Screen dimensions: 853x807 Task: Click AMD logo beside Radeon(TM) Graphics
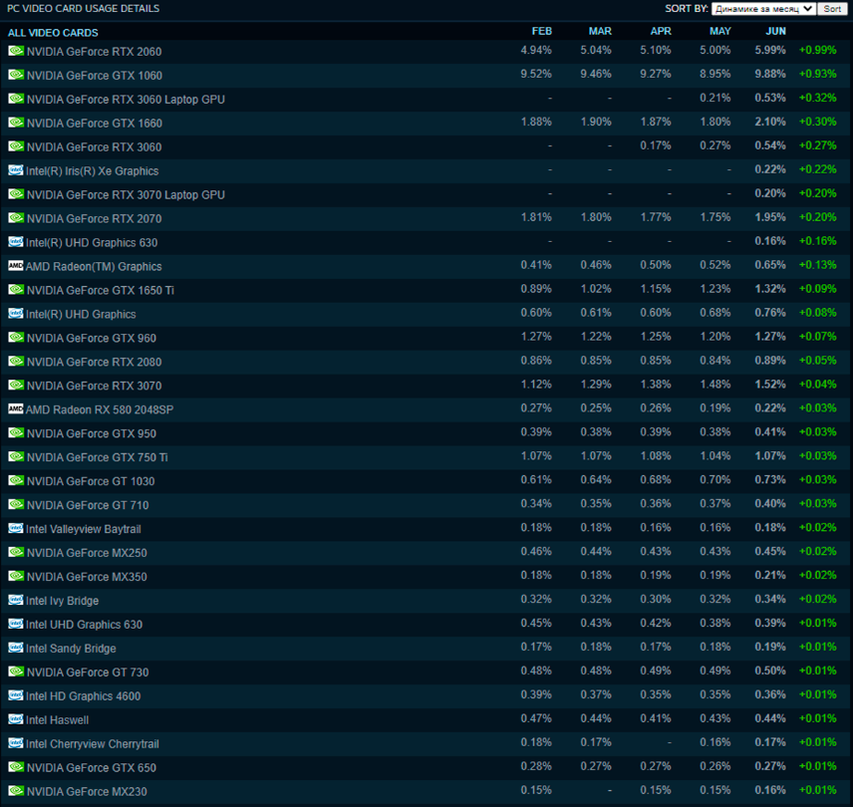click(x=16, y=265)
